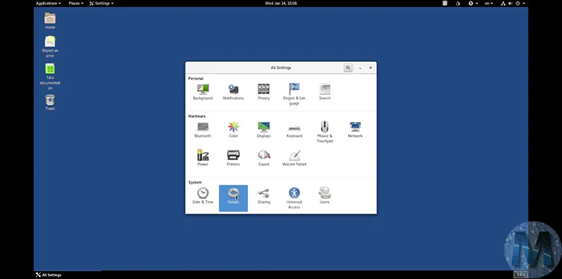
Task: Open the Search settings panel
Action: [x=325, y=92]
